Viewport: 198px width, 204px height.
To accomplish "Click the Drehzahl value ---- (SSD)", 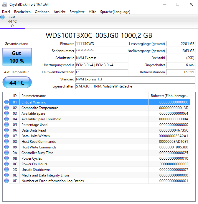I will click(181, 58).
